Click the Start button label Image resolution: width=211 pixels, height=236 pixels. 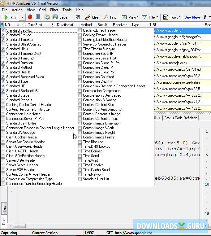pos(14,17)
